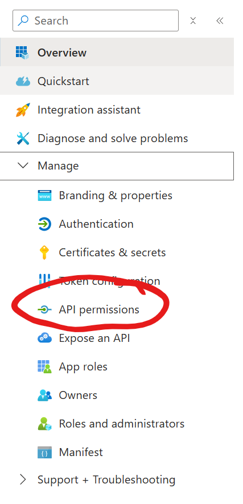Click the Certificates & secrets key icon
Image resolution: width=243 pixels, height=504 pixels.
click(x=44, y=253)
